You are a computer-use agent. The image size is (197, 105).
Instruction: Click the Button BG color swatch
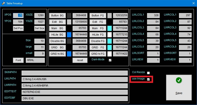coord(69,16)
